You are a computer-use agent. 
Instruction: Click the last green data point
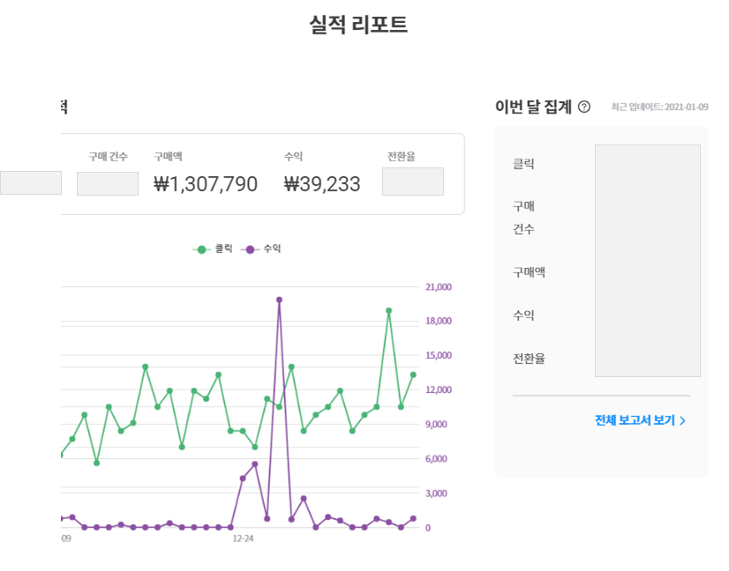click(413, 374)
